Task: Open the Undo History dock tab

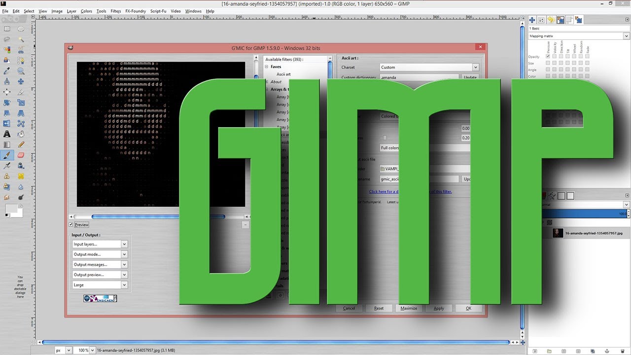Action: pyautogui.click(x=551, y=20)
